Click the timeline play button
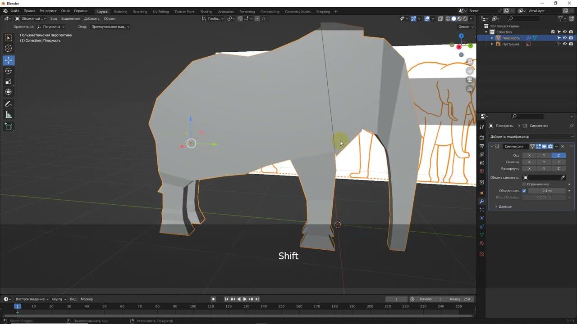The image size is (577, 324). tap(245, 299)
